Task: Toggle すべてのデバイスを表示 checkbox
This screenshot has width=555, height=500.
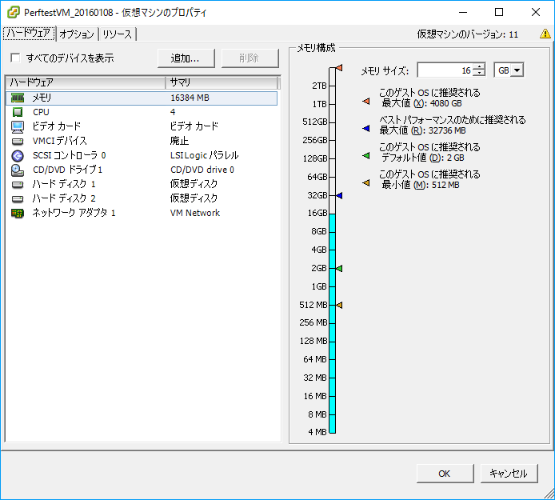Action: coord(15,58)
